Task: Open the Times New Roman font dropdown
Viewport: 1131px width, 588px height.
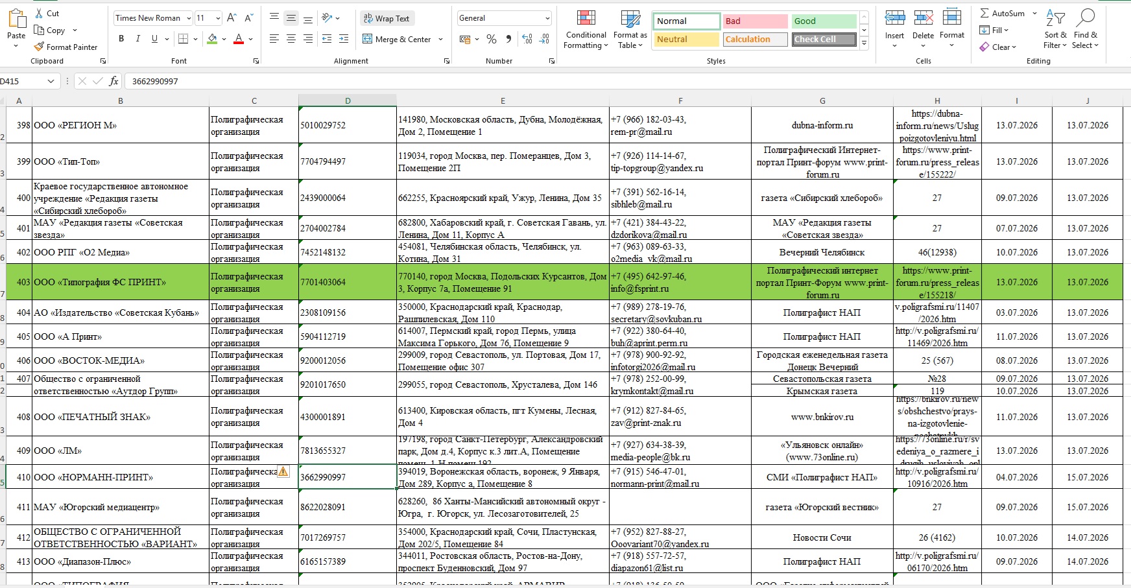Action: click(x=189, y=18)
